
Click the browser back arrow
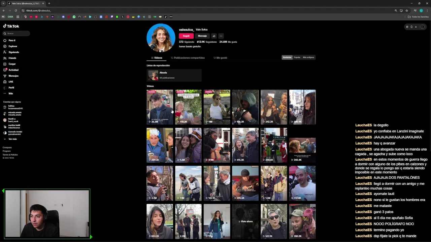click(4, 10)
